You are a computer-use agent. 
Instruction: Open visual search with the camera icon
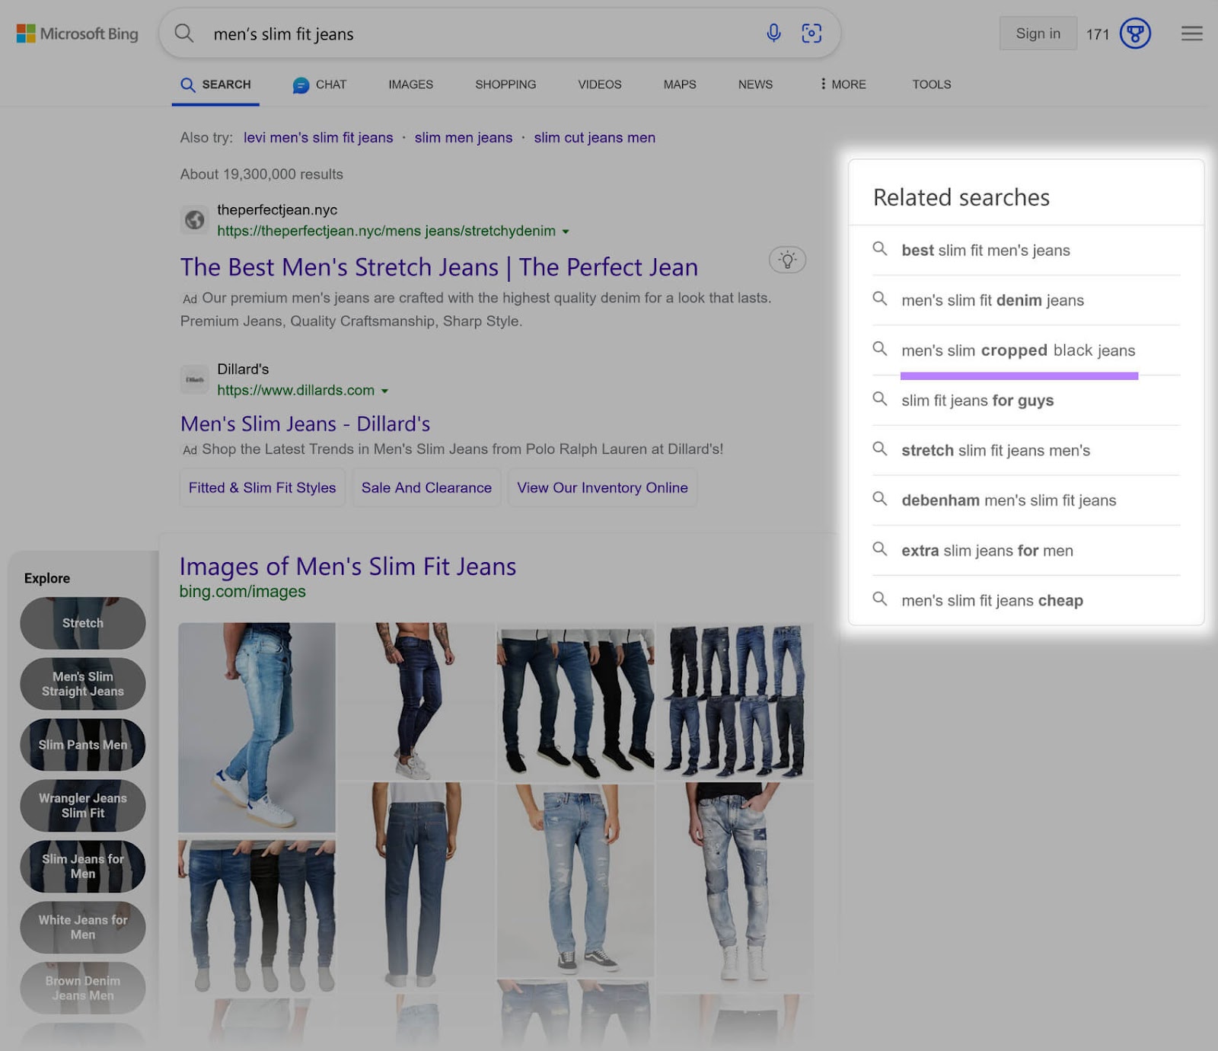(x=812, y=34)
